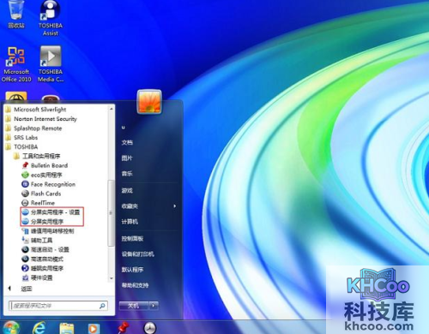Open 图片 from the start menu

click(127, 158)
